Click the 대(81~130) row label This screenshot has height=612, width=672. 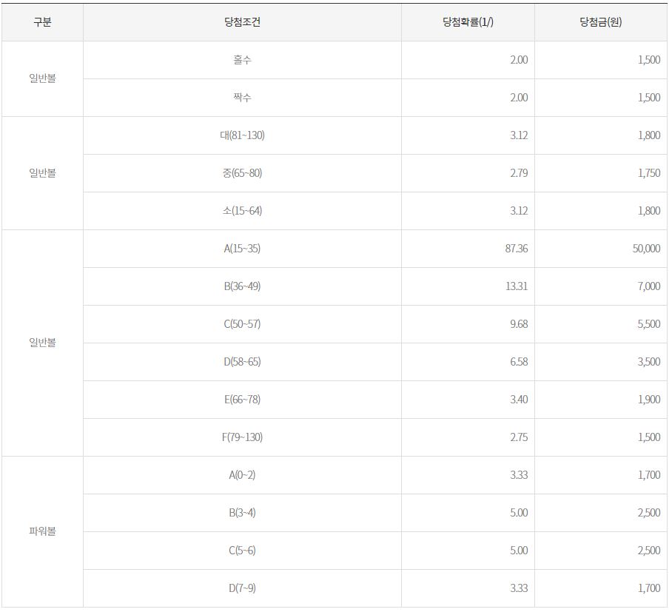pyautogui.click(x=242, y=135)
